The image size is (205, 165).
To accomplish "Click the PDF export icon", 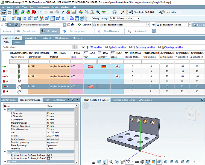I will (x=33, y=12).
